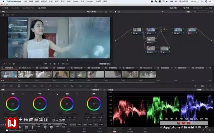Image resolution: width=214 pixels, height=133 pixels.
Task: Open the node editor ellipsis menu
Action: click(212, 12)
